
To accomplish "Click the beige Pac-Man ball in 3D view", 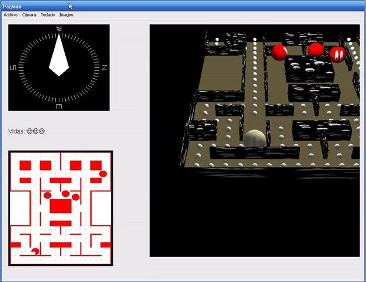I will click(255, 138).
